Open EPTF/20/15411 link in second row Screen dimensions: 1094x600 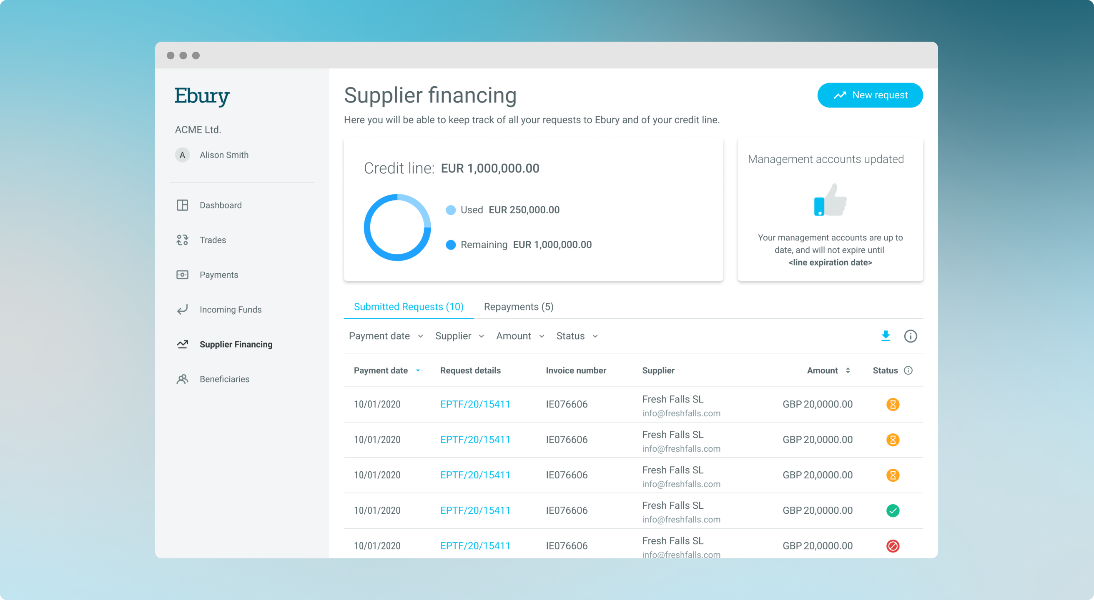click(475, 440)
